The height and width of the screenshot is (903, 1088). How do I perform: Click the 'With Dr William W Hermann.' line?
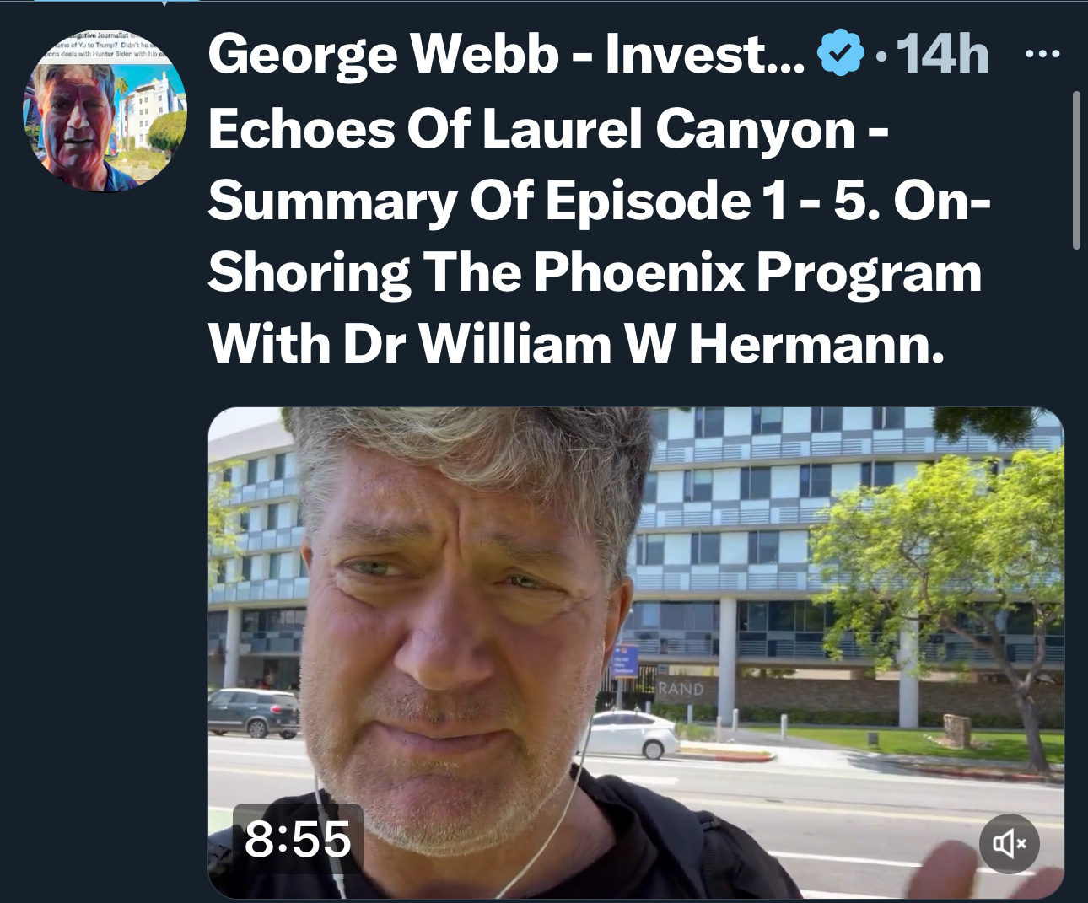[576, 344]
